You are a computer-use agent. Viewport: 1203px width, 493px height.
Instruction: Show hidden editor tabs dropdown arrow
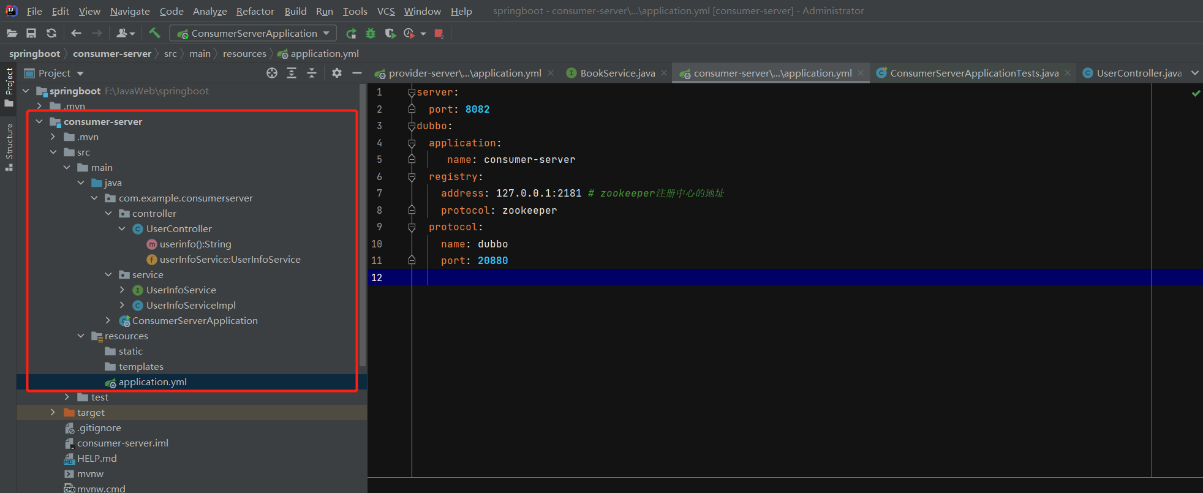click(1194, 73)
